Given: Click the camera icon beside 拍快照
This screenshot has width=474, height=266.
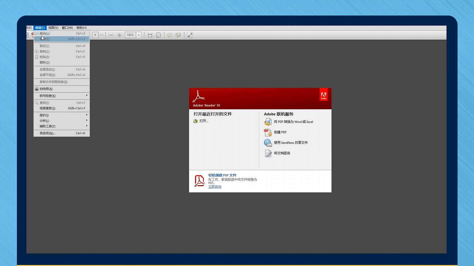Looking at the screenshot, I should [36, 89].
